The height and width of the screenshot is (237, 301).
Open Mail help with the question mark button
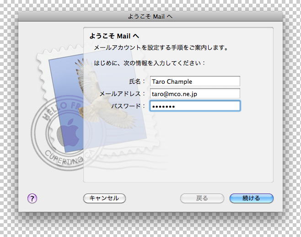point(32,198)
